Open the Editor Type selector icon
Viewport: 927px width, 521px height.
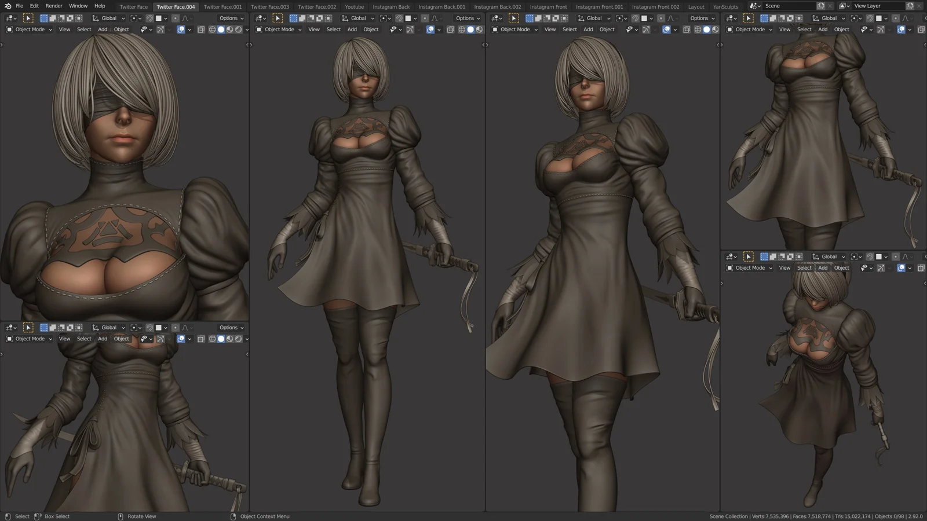(x=9, y=18)
